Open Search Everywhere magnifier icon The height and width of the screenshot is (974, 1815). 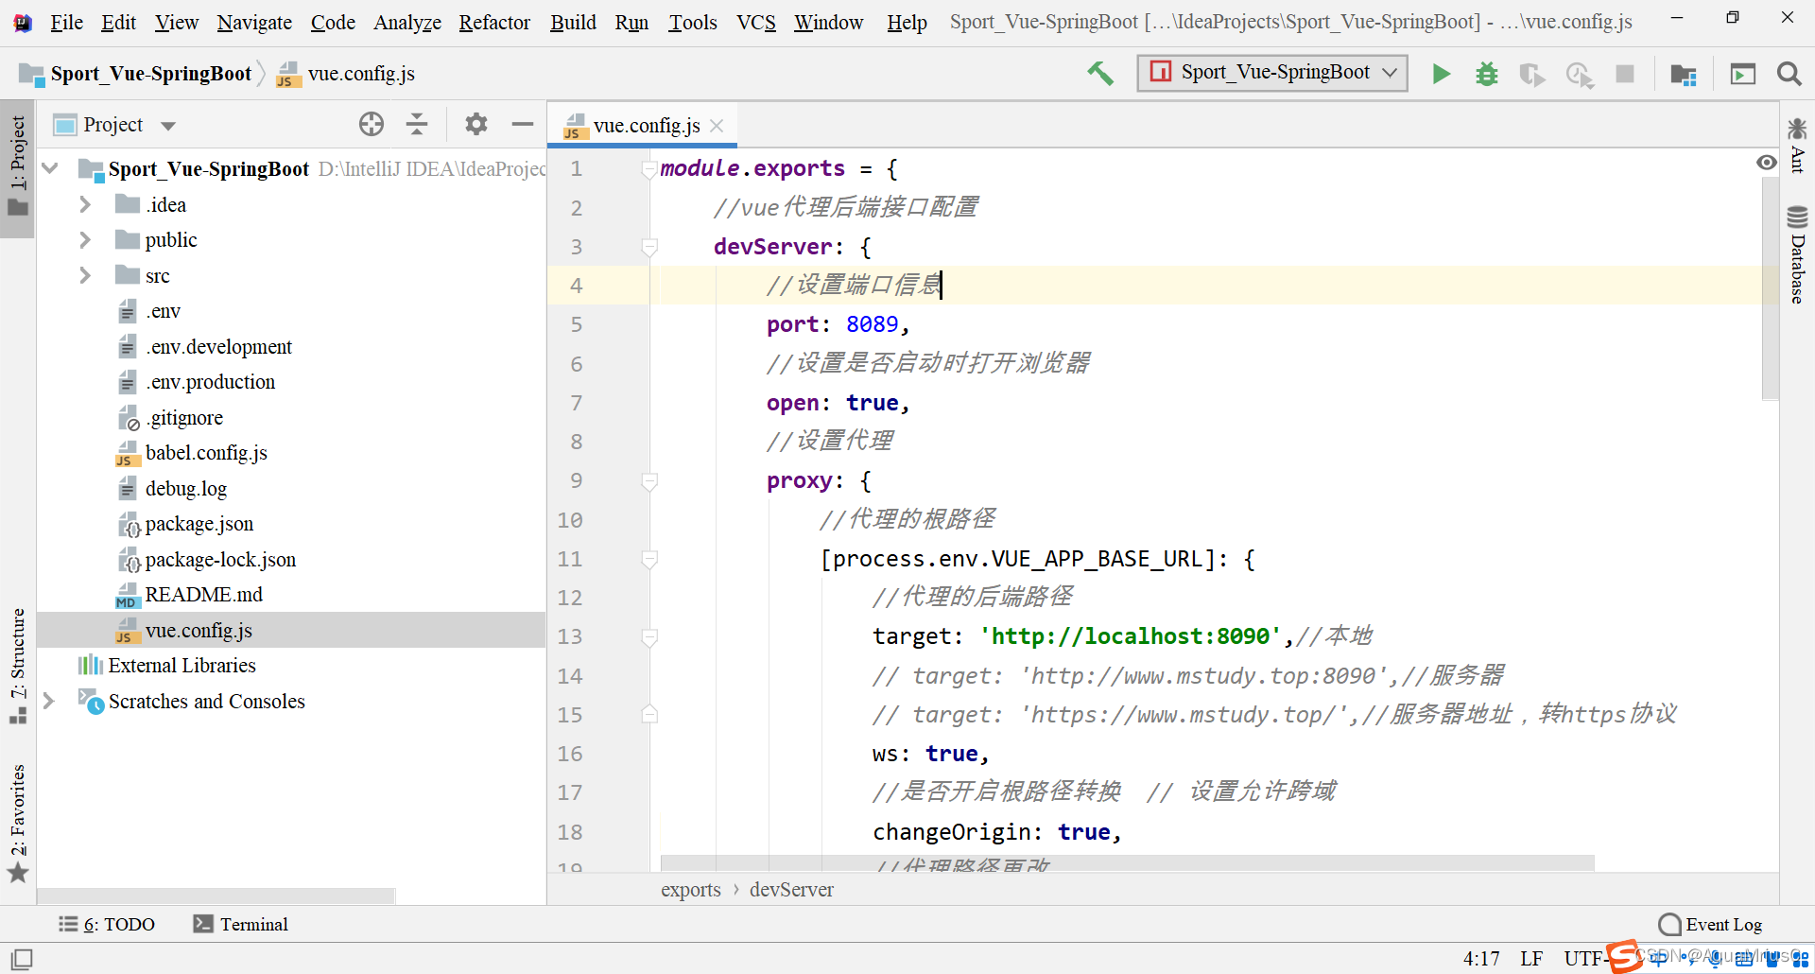1789,73
